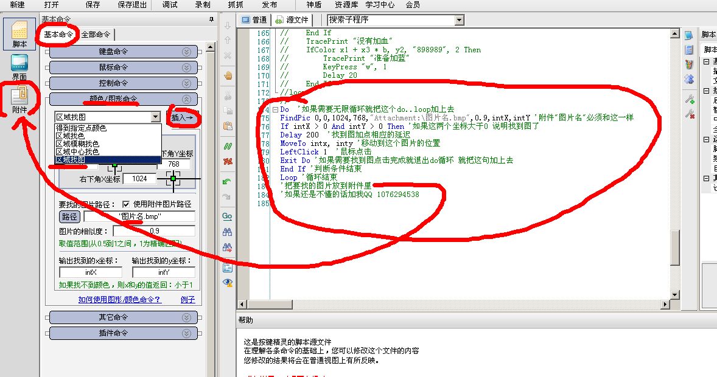Click the Go jump-to-line icon
Image resolution: width=717 pixels, height=377 pixels.
tap(227, 216)
